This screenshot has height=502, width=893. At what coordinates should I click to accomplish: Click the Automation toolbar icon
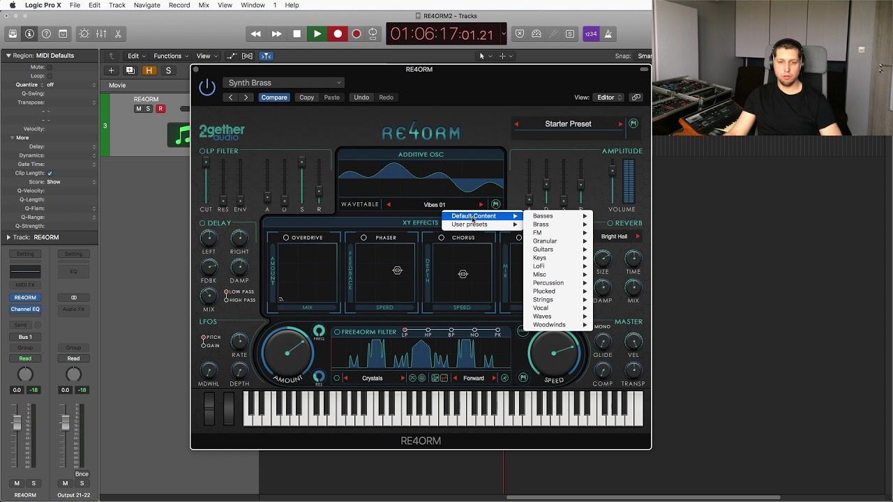click(x=231, y=56)
